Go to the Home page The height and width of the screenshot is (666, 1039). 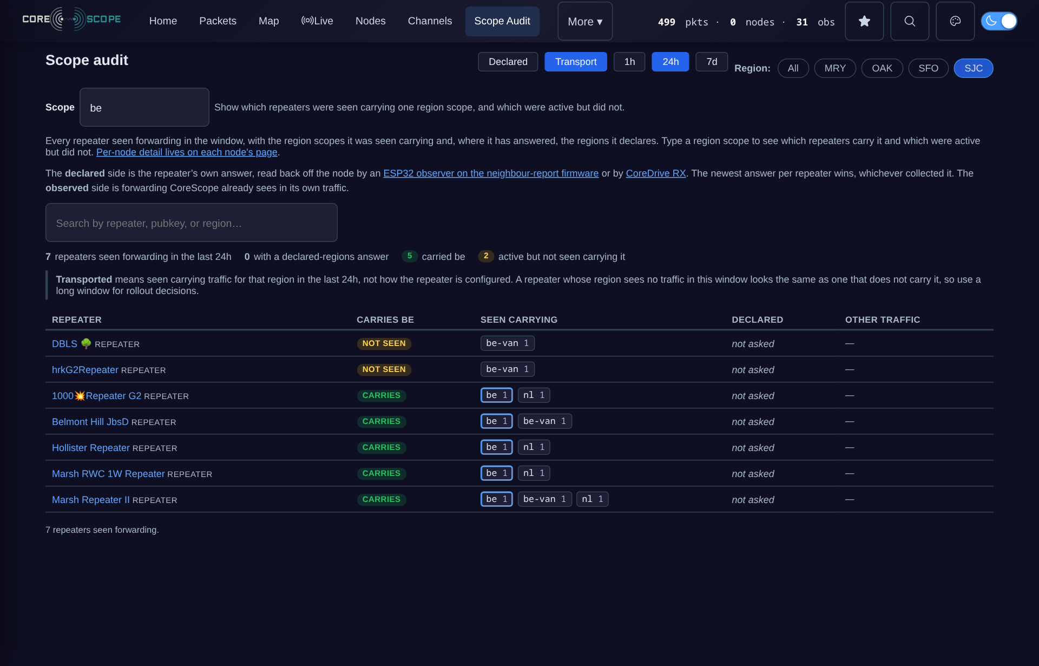tap(163, 21)
